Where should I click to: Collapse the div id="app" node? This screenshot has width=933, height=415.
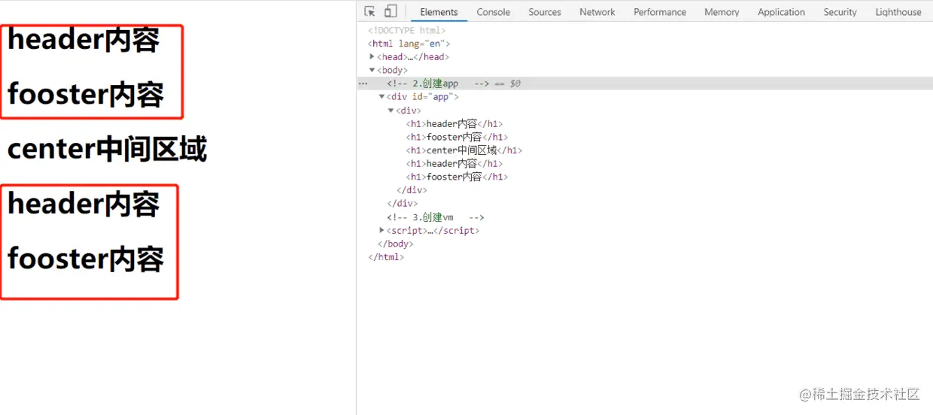tap(381, 96)
